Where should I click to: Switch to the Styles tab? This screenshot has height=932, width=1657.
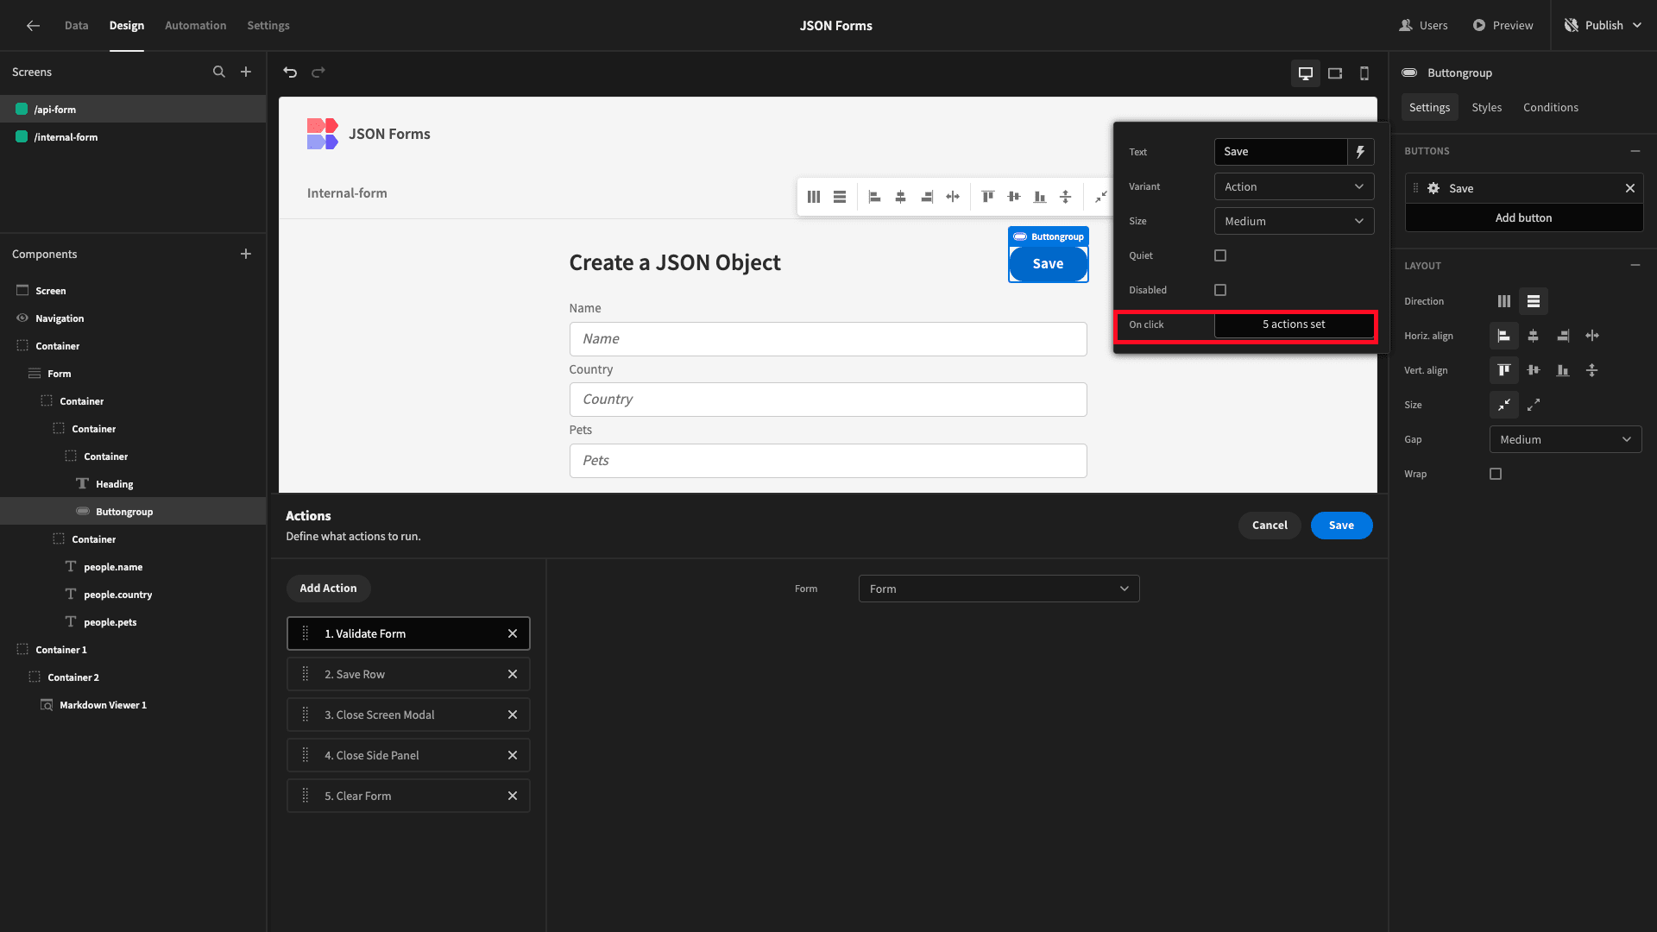tap(1486, 107)
